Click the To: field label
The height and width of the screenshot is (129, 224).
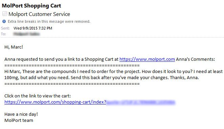4,34
